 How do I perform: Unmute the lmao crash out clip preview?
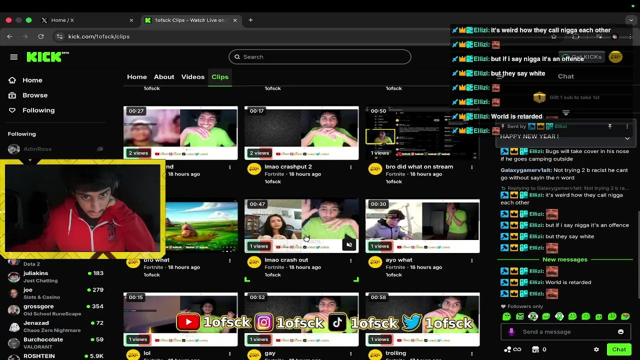click(349, 244)
